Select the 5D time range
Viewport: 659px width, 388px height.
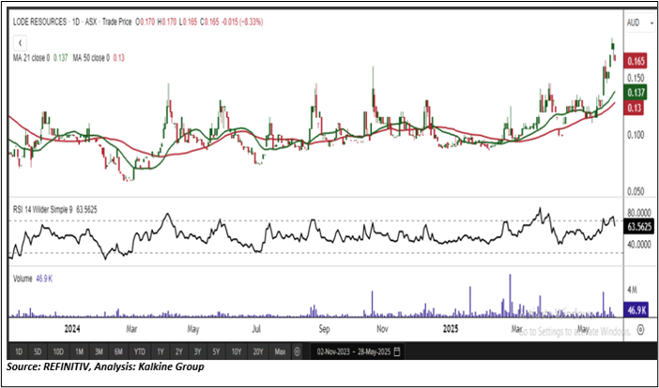[38, 351]
